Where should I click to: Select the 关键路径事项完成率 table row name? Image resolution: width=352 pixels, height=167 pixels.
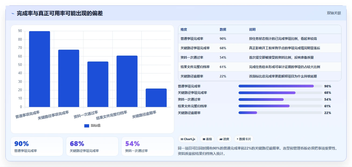click(x=195, y=48)
